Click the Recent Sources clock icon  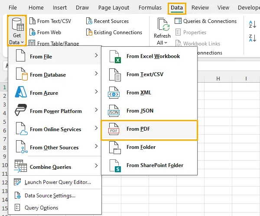(89, 21)
